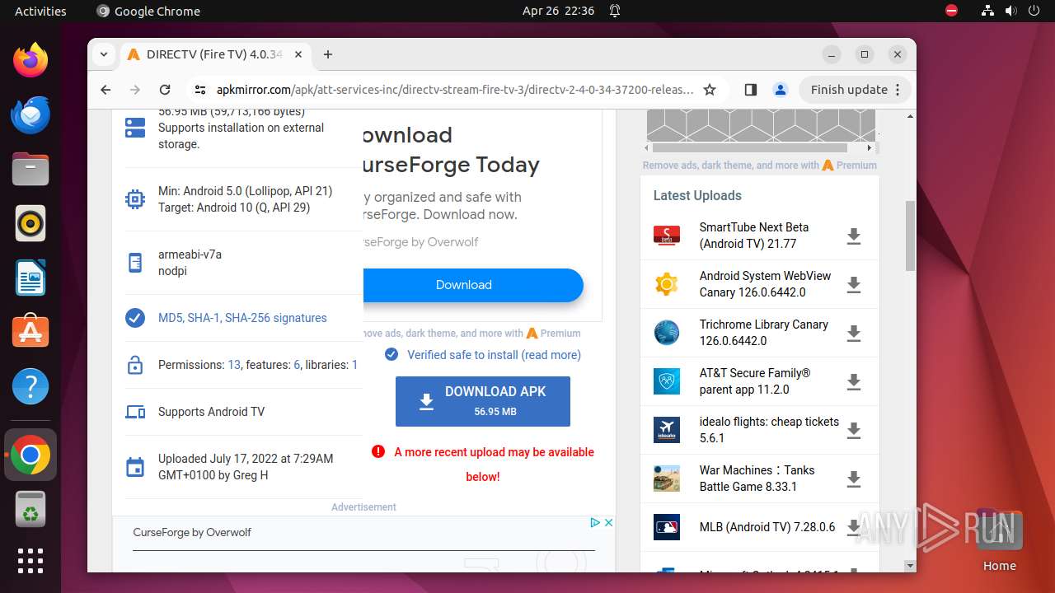This screenshot has width=1055, height=593.
Task: Open clock and calendar menu
Action: [x=558, y=11]
